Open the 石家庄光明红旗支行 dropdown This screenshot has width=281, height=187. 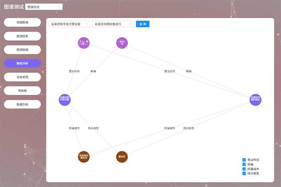(113, 24)
